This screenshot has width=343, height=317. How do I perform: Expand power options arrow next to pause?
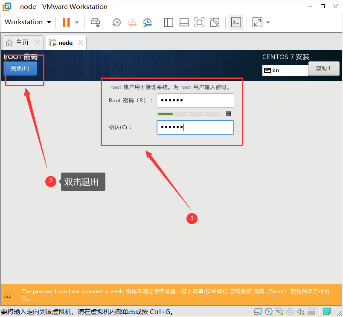click(77, 22)
